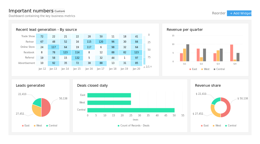Click the Add Widget button
The width and height of the screenshot is (260, 144).
coord(239,13)
